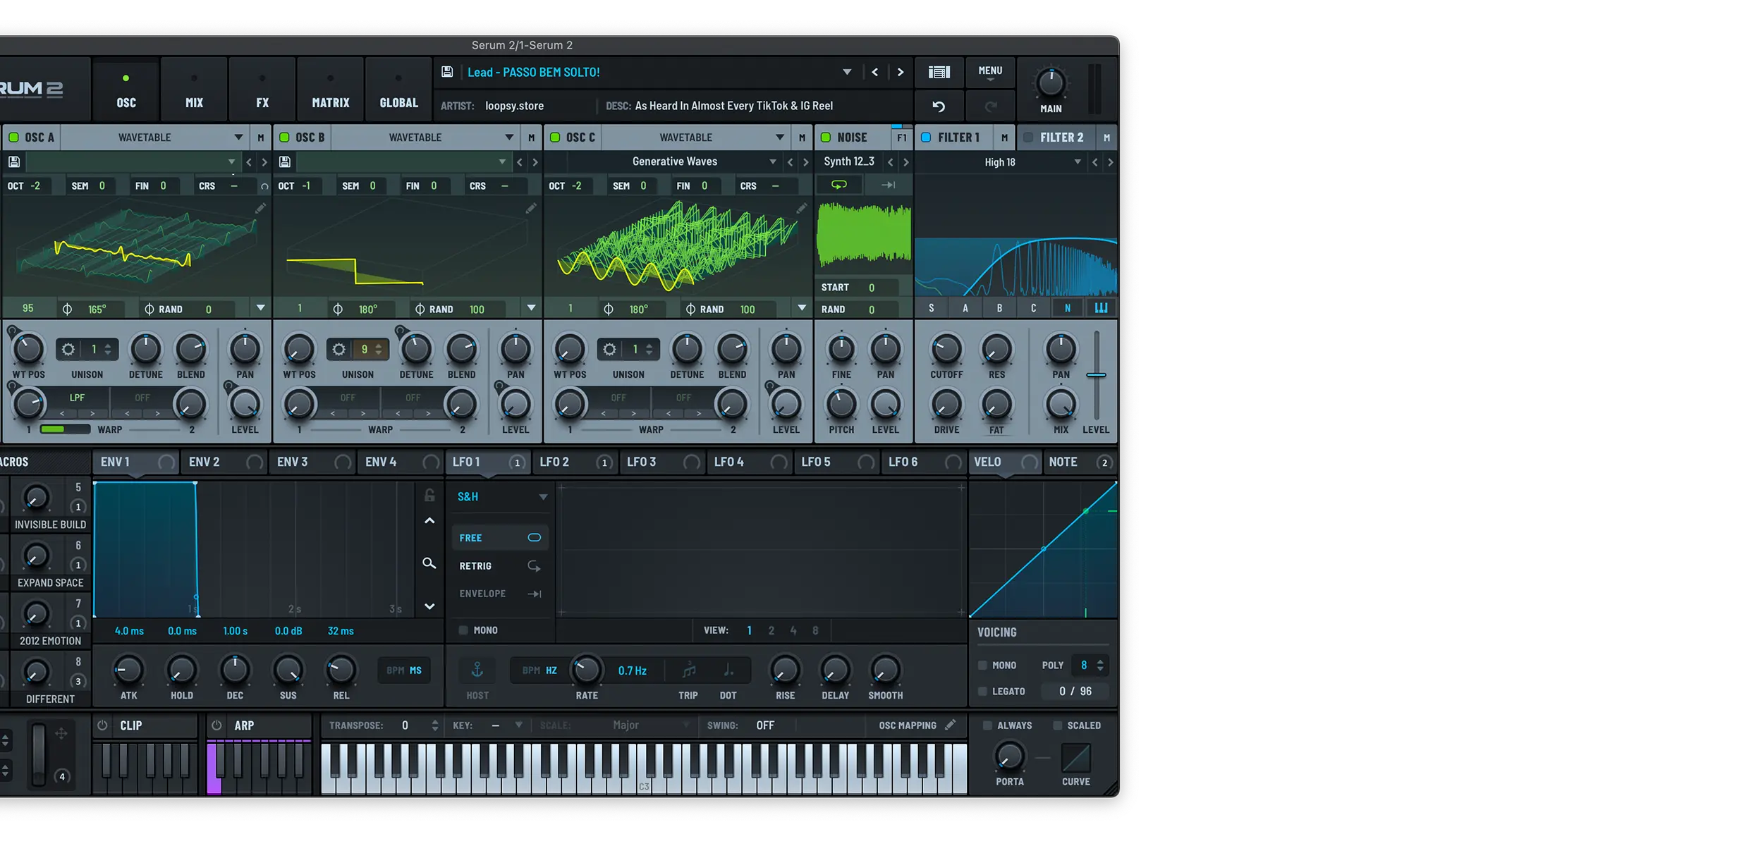This screenshot has height=846, width=1763.
Task: Click the OSC A warp amount bar
Action: tap(65, 429)
